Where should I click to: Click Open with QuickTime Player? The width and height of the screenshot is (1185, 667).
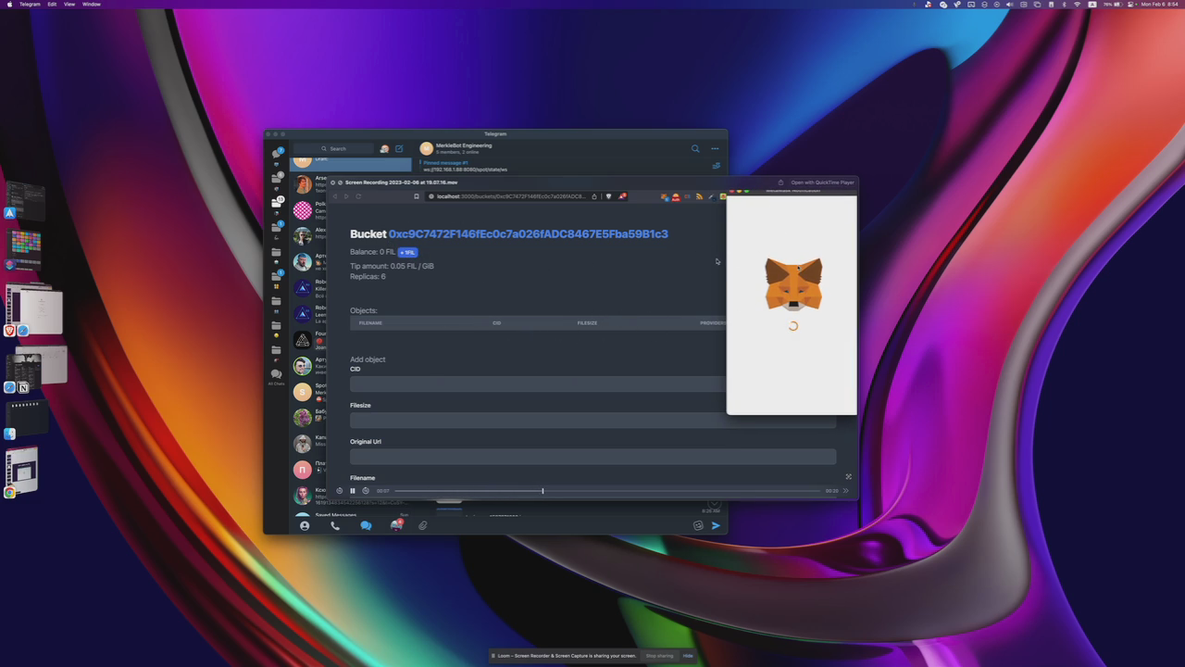coord(822,182)
